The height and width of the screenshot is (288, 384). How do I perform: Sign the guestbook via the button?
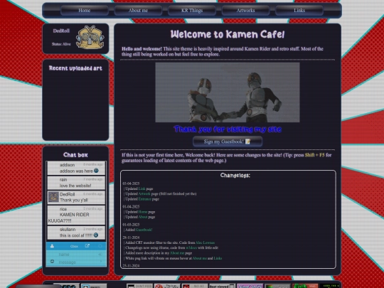228,142
